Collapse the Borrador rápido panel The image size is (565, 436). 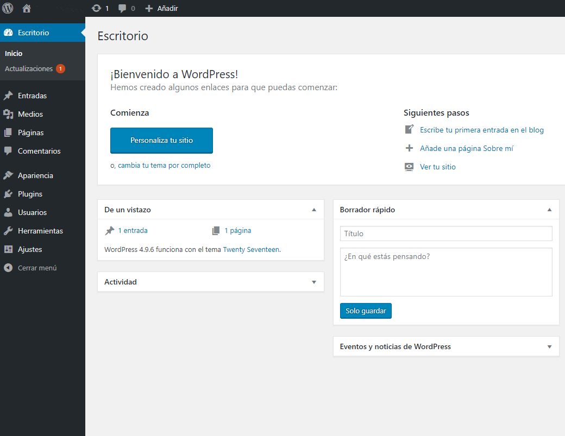[549, 210]
